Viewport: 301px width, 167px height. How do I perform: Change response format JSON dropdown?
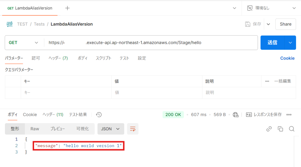[x=111, y=129]
